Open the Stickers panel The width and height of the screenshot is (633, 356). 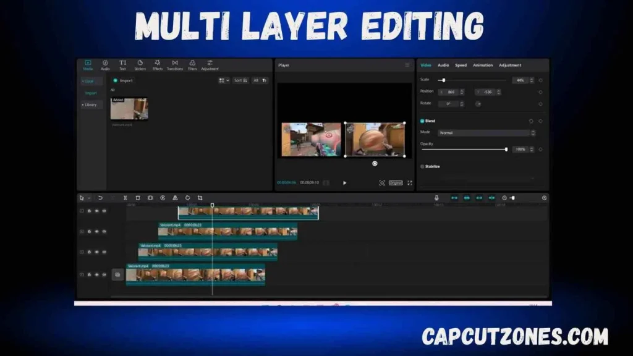click(140, 64)
